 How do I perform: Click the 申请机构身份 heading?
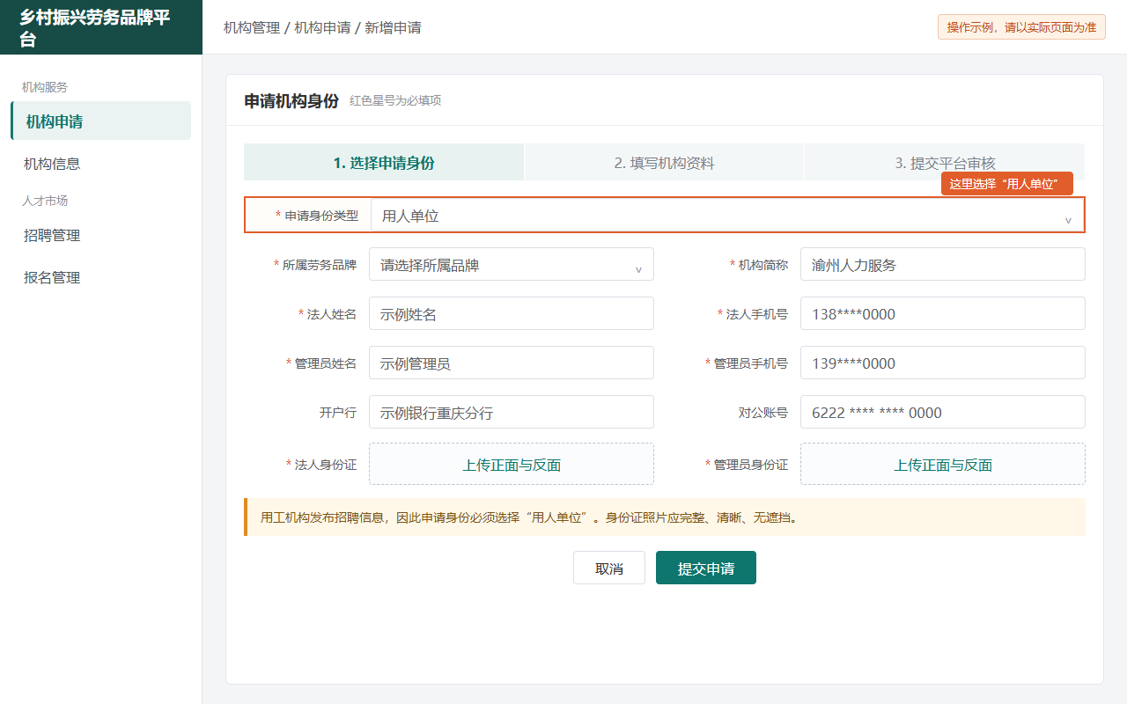(x=291, y=100)
